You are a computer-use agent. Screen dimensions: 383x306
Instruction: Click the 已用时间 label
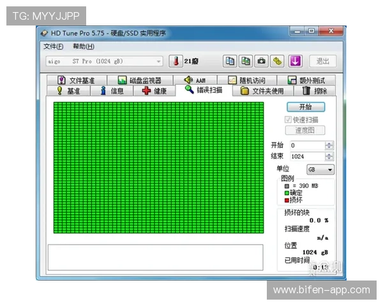(297, 260)
